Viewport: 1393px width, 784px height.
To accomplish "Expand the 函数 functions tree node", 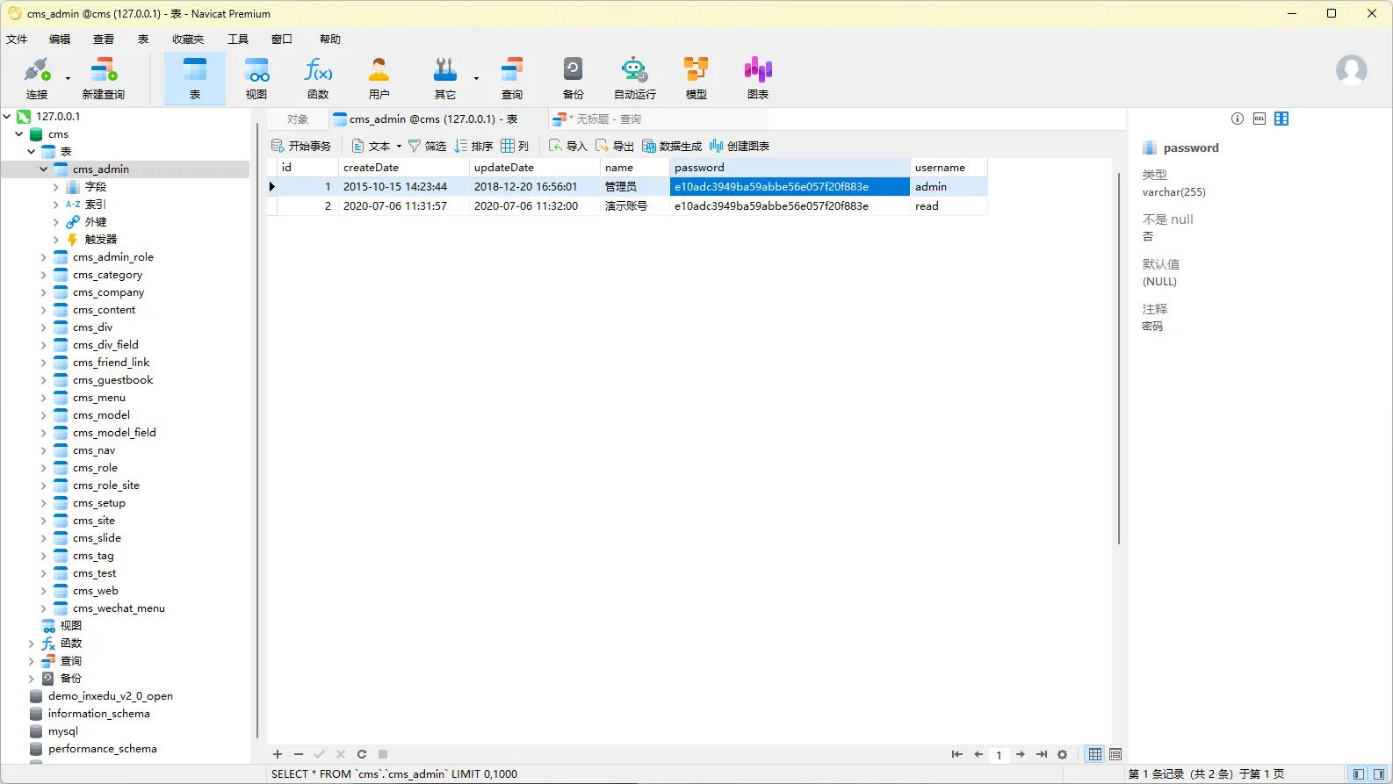I will click(x=32, y=644).
